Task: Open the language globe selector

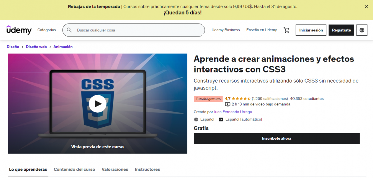Action: coord(362,30)
